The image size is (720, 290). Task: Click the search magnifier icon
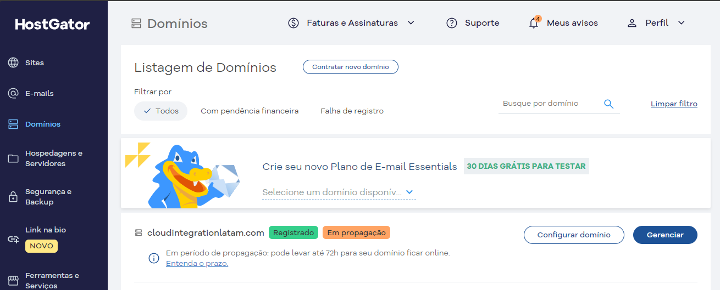coord(608,104)
